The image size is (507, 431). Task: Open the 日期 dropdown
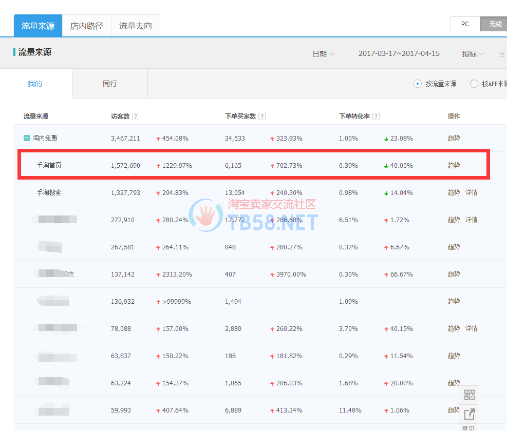click(323, 54)
